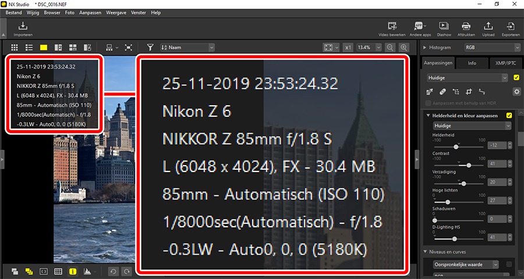Open Andere apps launcher

419,26
